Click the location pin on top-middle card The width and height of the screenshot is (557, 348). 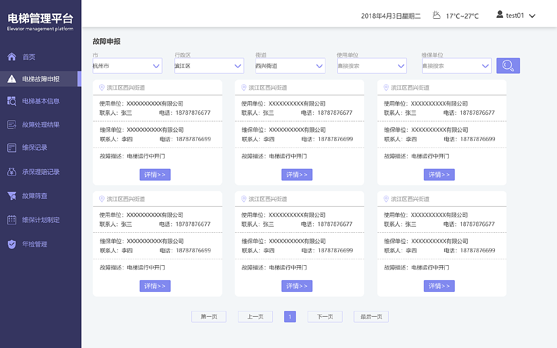click(244, 87)
